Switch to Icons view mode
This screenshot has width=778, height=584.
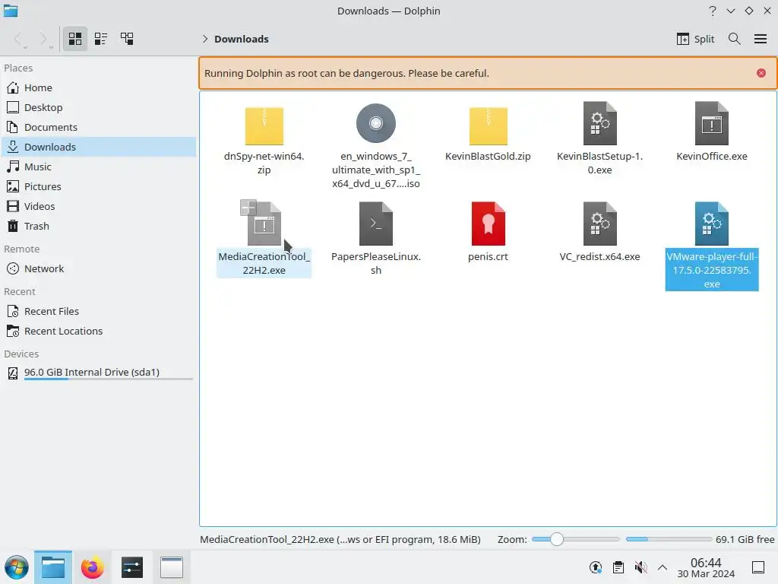pyautogui.click(x=75, y=39)
